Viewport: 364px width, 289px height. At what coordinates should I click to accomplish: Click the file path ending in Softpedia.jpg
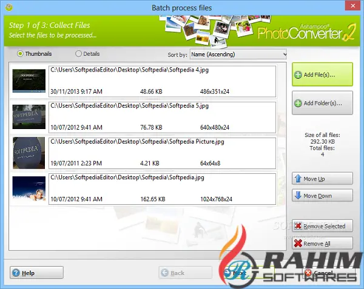(x=127, y=178)
